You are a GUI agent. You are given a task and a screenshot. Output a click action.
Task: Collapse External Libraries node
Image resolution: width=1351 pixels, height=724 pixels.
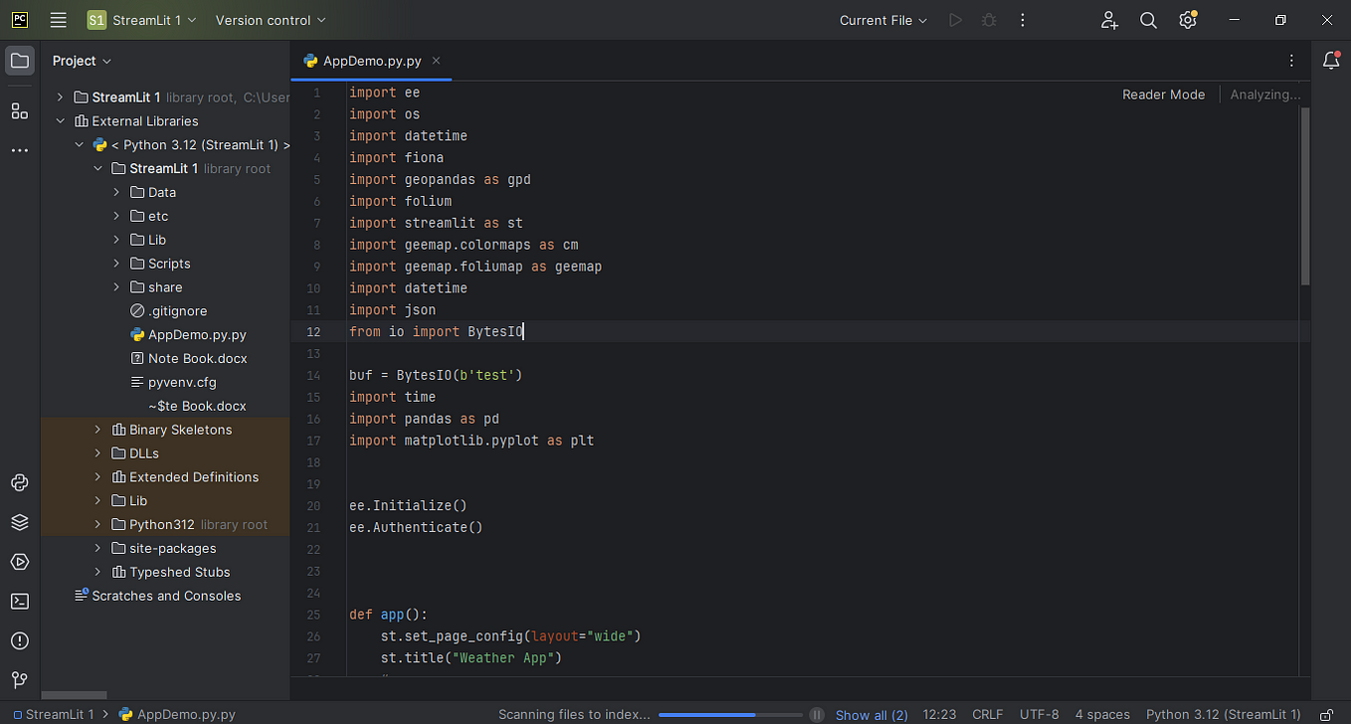60,121
